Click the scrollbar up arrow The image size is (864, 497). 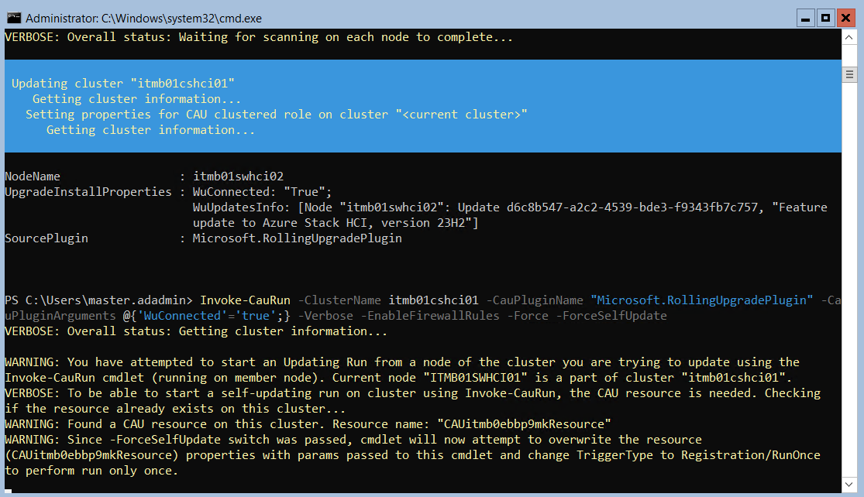coord(849,37)
